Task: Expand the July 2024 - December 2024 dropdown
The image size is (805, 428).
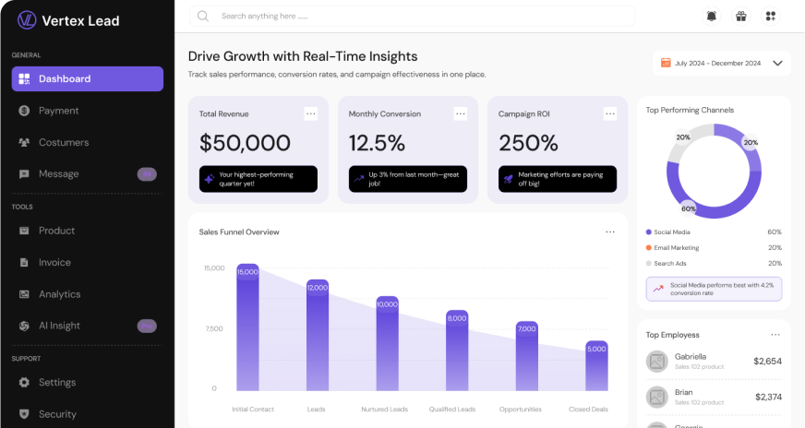Action: [x=777, y=64]
